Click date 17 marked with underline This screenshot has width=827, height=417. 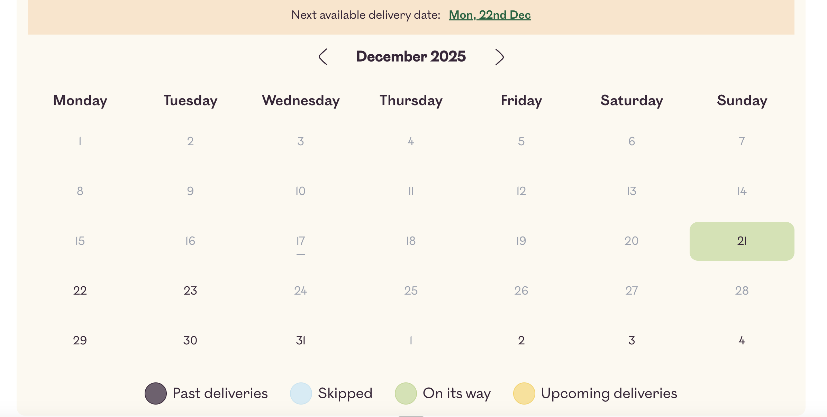click(x=300, y=241)
